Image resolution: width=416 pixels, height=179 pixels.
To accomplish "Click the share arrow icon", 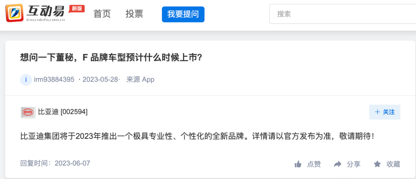I will point(337,164).
